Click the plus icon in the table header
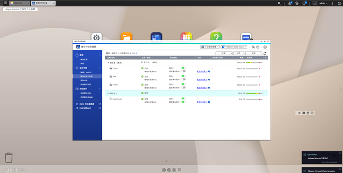Image resolution: width=343 pixels, height=173 pixels. pos(266,58)
